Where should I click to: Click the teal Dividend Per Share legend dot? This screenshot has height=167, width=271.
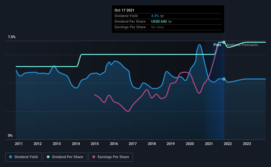pyautogui.click(x=48, y=157)
